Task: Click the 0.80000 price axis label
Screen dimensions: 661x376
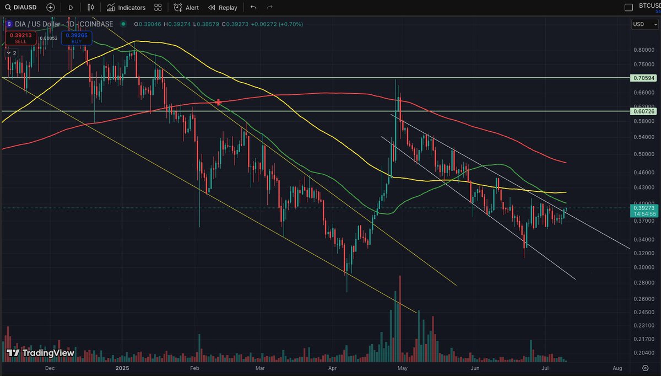Action: pyautogui.click(x=643, y=50)
